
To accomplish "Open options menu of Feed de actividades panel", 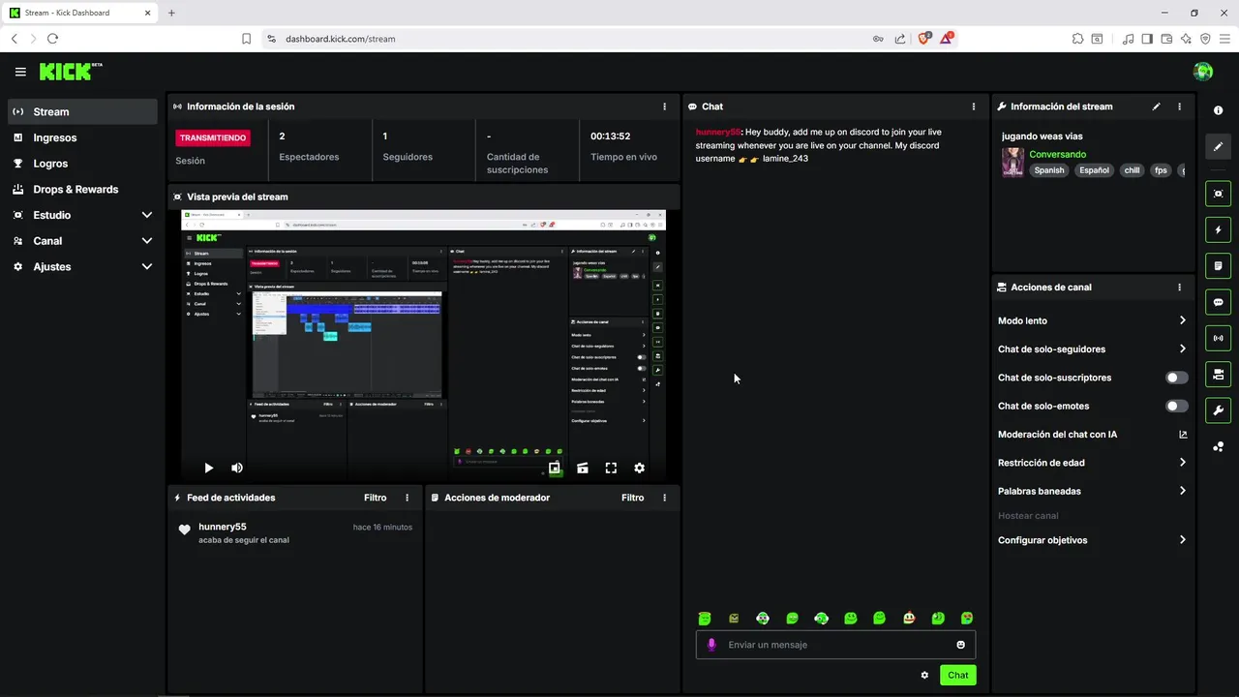I will 407,498.
